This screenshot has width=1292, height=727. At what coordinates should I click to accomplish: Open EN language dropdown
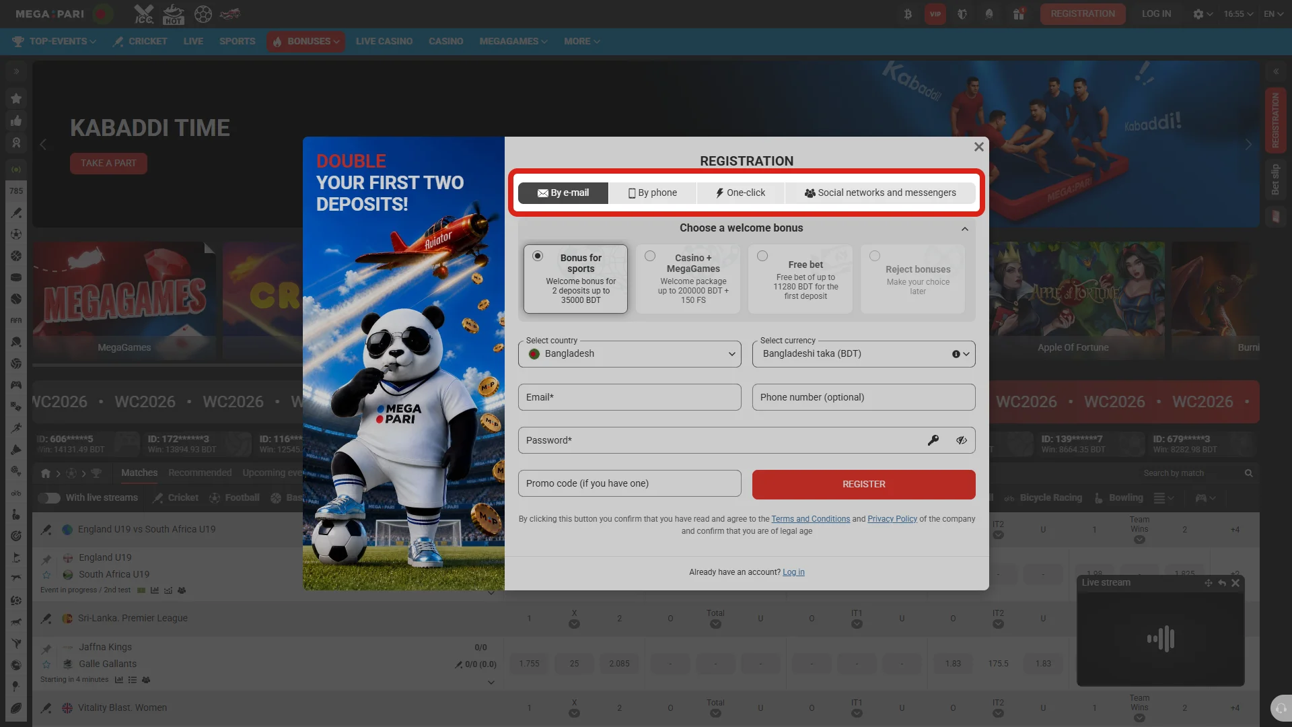tap(1274, 14)
